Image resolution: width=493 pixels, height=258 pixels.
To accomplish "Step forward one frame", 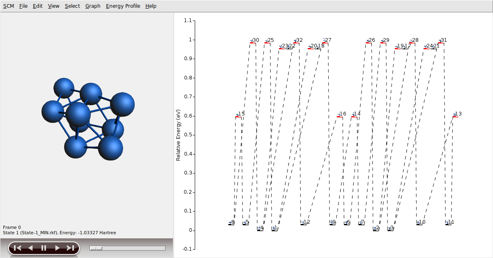I will [x=57, y=248].
